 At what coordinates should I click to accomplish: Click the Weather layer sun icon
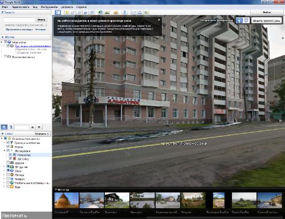(x=12, y=175)
